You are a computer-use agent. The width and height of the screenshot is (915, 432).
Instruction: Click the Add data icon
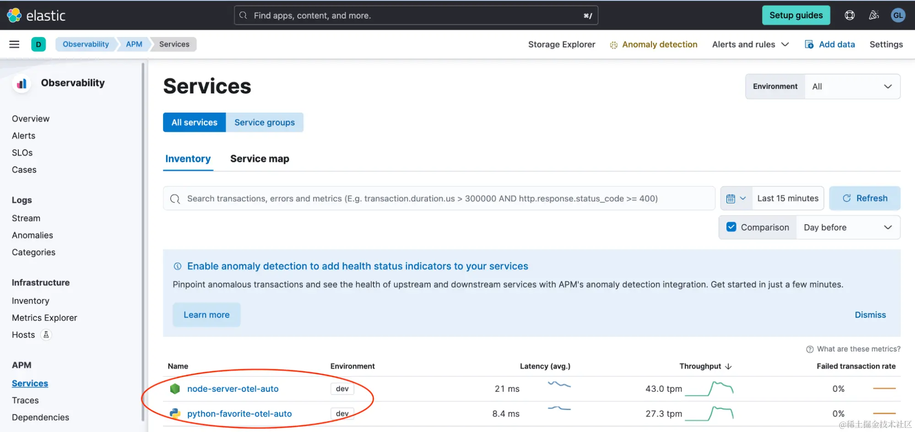(809, 44)
